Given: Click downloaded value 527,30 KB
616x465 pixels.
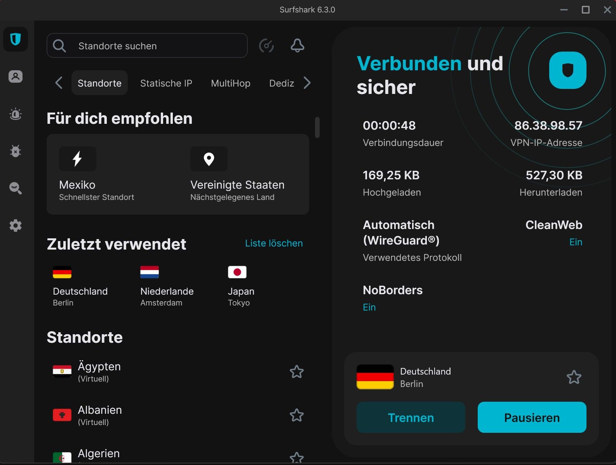Looking at the screenshot, I should click(x=554, y=175).
